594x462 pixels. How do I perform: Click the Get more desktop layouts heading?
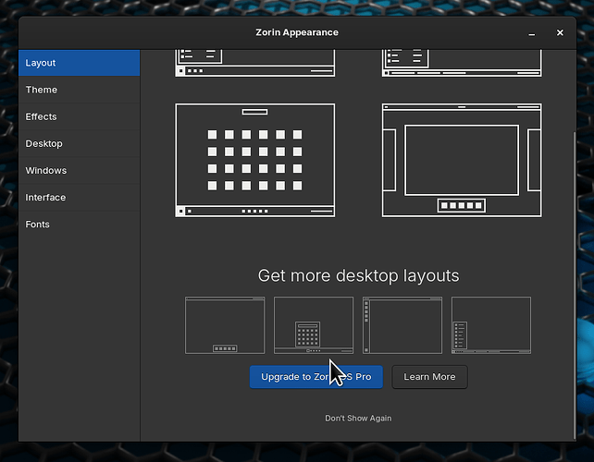coord(358,275)
